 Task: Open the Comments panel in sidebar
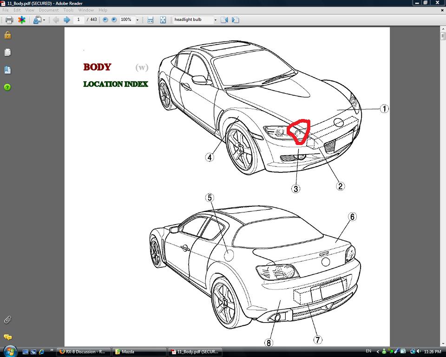pos(7,337)
